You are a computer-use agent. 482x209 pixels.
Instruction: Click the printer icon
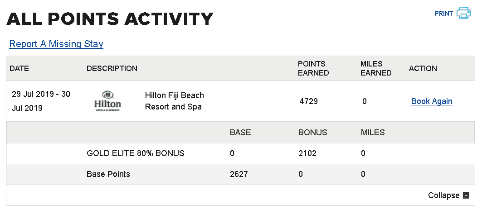pos(463,13)
